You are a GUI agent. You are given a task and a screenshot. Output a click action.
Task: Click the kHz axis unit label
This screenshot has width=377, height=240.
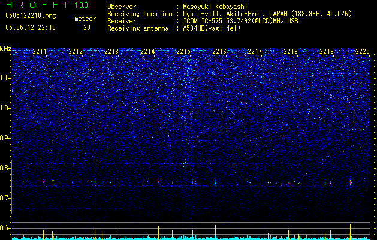point(5,49)
